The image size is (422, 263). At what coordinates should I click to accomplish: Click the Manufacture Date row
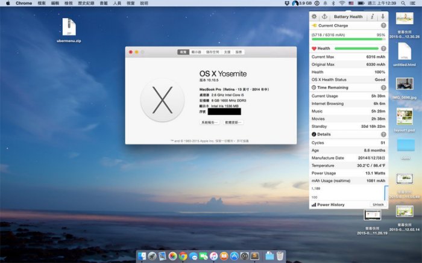click(x=348, y=158)
